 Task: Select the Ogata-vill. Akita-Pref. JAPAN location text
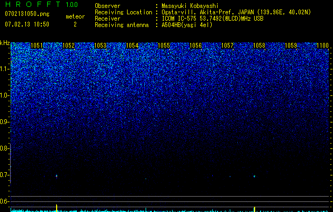[236, 12]
